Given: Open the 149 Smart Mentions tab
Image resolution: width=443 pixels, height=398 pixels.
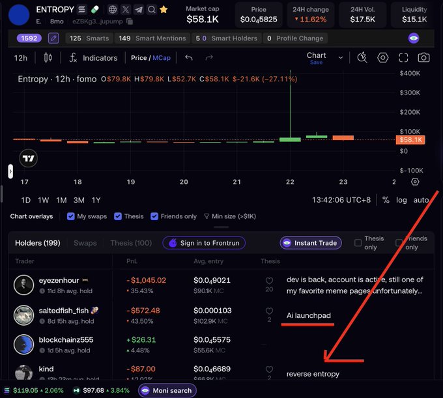Looking at the screenshot, I should 152,38.
